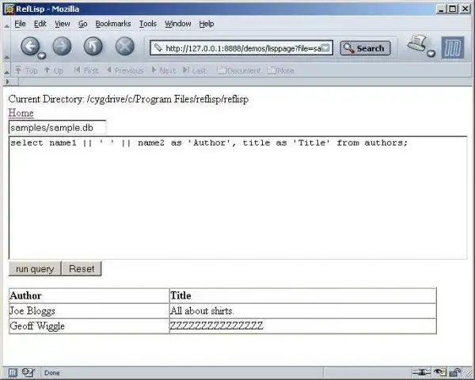This screenshot has width=475, height=380.
Task: Expand the collapsed toolbar grippy triangle
Action: coord(11,82)
